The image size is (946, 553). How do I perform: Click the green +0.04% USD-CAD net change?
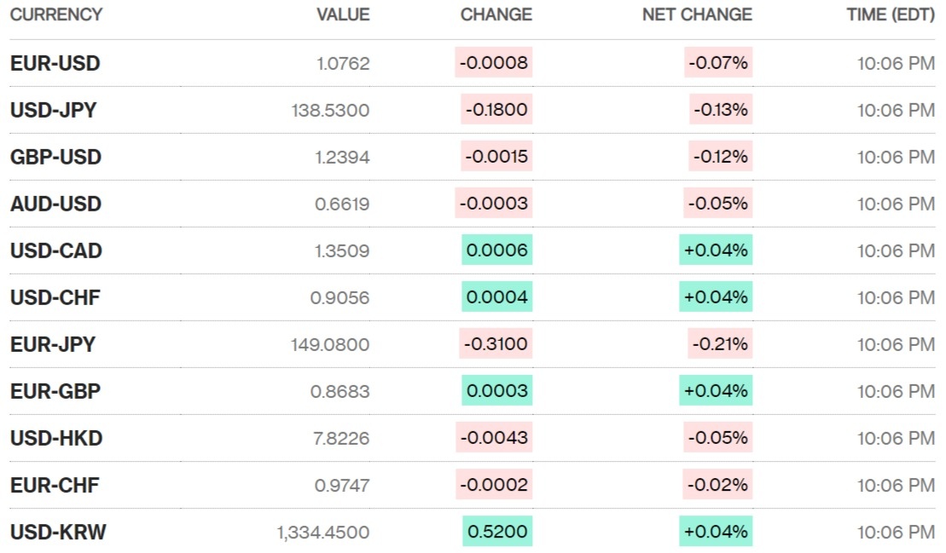pyautogui.click(x=716, y=251)
